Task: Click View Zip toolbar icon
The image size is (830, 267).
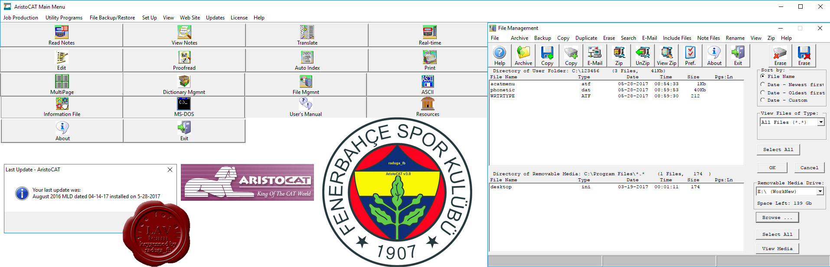Action: pyautogui.click(x=667, y=56)
